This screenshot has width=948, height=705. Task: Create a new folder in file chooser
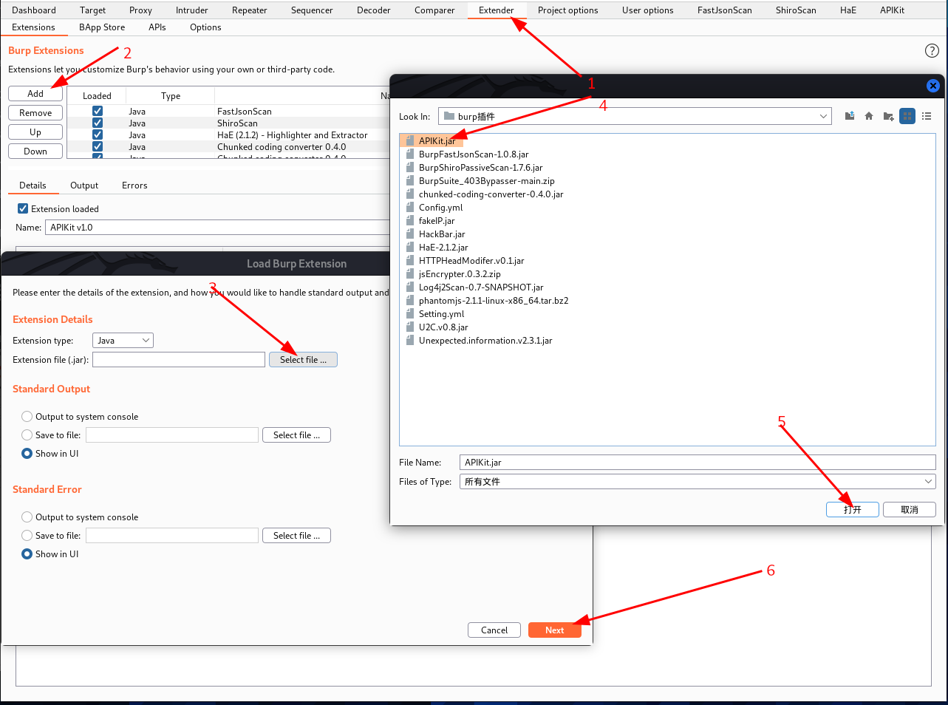(888, 116)
